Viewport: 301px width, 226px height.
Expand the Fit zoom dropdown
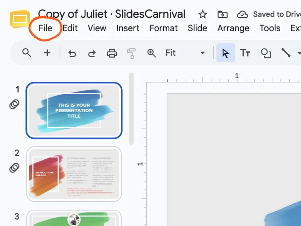click(202, 53)
